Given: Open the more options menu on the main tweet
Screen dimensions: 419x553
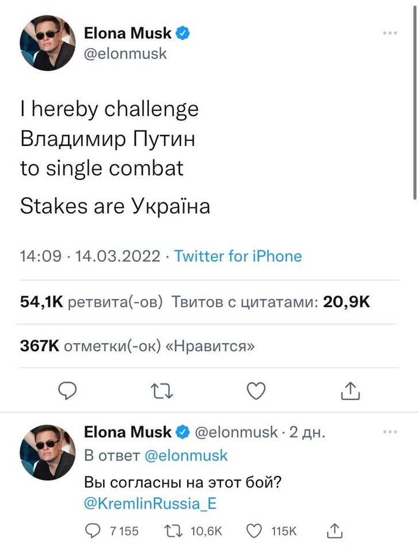Looking at the screenshot, I should pyautogui.click(x=390, y=33).
